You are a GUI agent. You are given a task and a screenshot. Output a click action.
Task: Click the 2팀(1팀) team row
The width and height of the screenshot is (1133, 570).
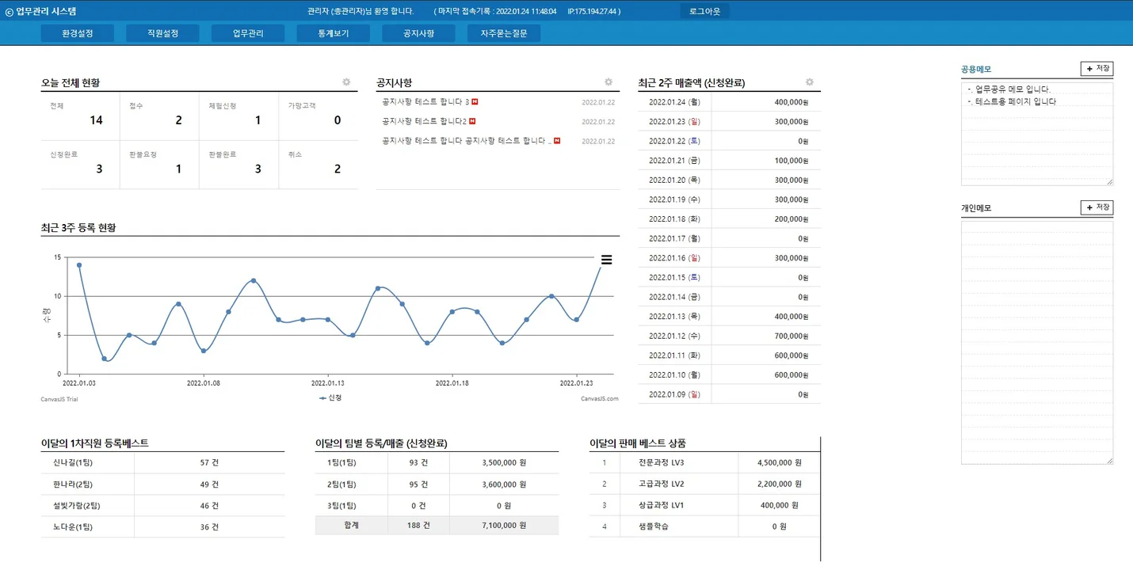pyautogui.click(x=437, y=484)
